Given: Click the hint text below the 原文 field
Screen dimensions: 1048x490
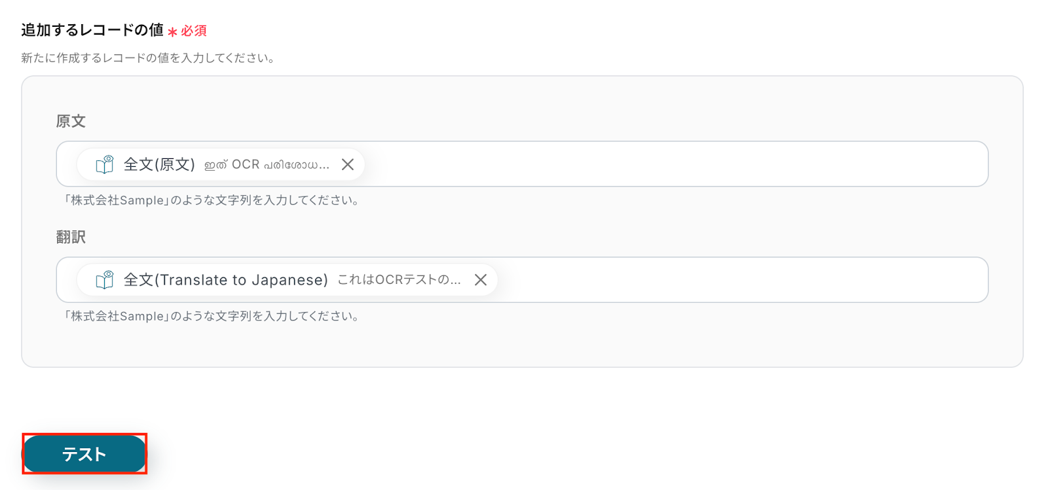Looking at the screenshot, I should 211,200.
